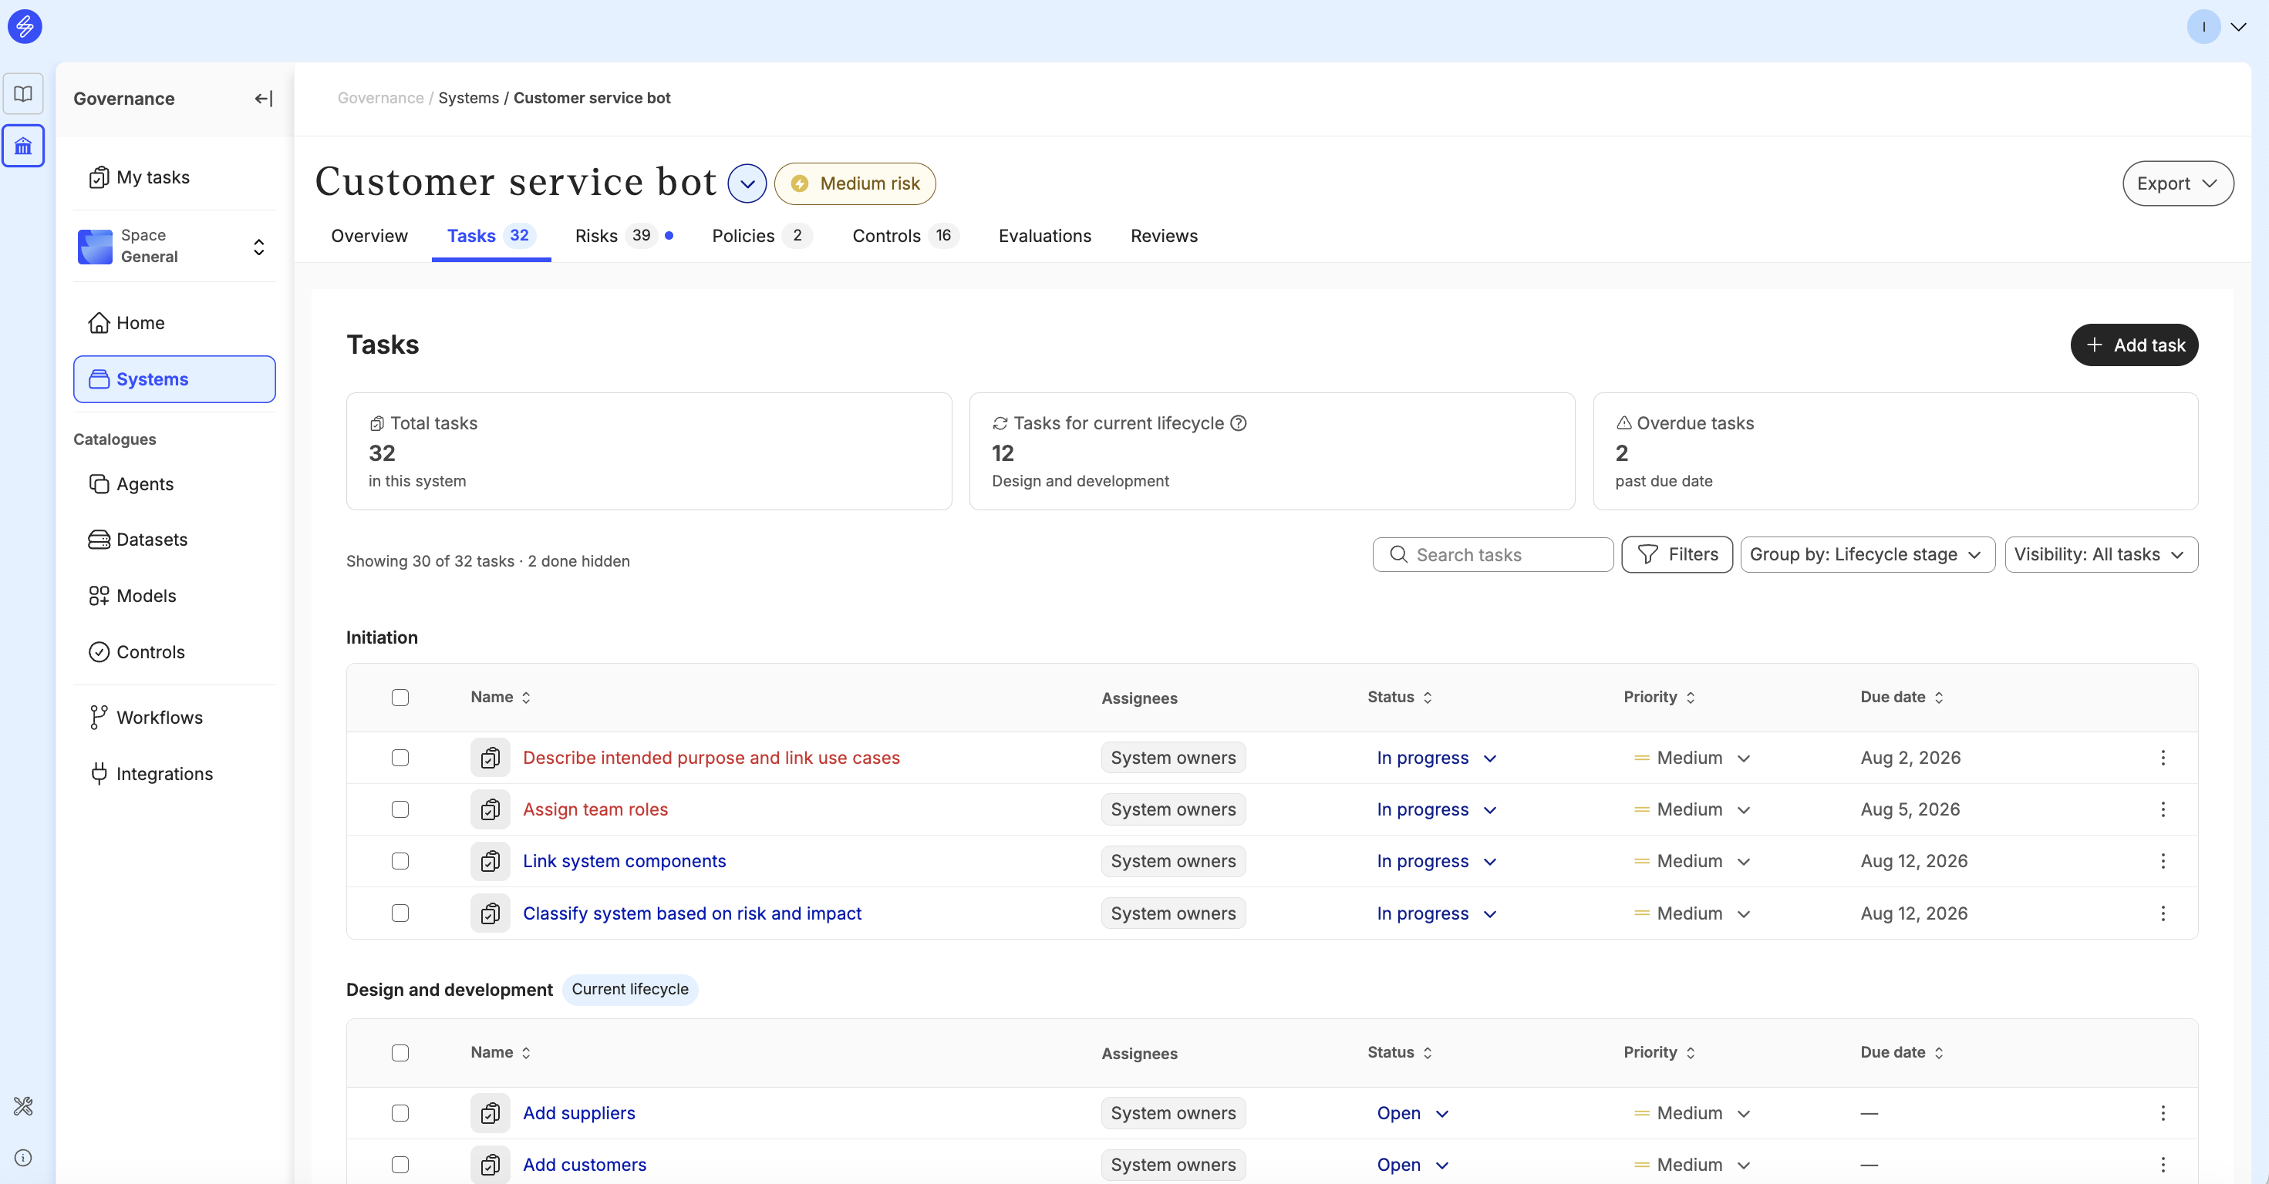
Task: Sort the Initiation table by Due date
Action: coord(1903,697)
